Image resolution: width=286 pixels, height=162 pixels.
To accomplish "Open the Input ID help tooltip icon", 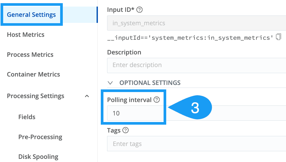I will tap(140, 10).
